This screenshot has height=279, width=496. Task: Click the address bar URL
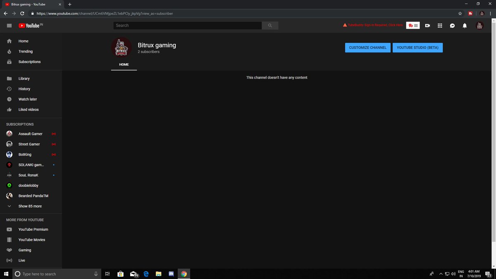(x=105, y=13)
